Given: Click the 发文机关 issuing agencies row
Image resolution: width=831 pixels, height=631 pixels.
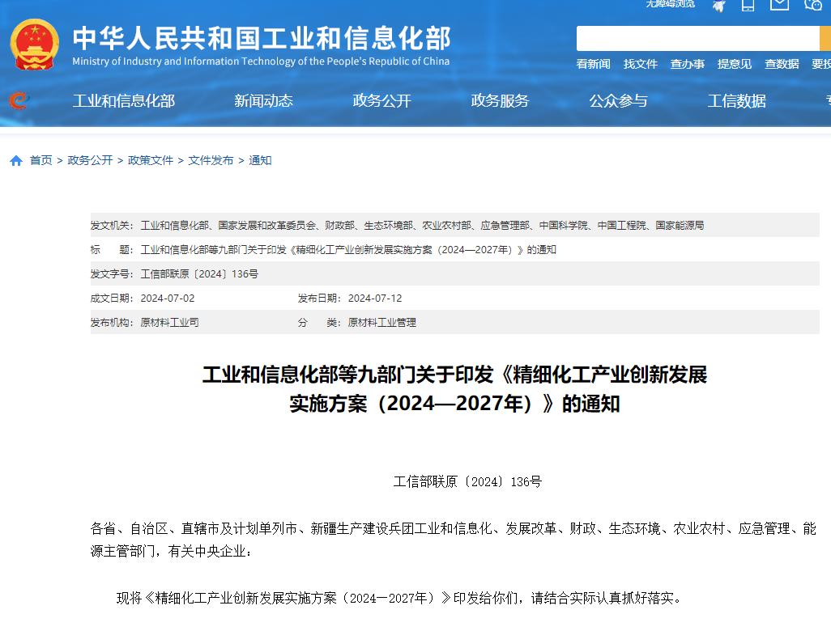Looking at the screenshot, I should tap(454, 225).
